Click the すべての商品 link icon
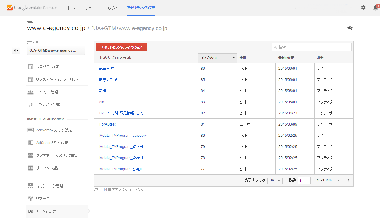This screenshot has width=380, height=218. 30,168
